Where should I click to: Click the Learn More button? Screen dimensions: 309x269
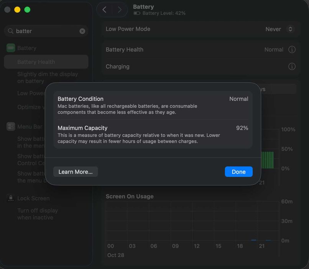[76, 172]
